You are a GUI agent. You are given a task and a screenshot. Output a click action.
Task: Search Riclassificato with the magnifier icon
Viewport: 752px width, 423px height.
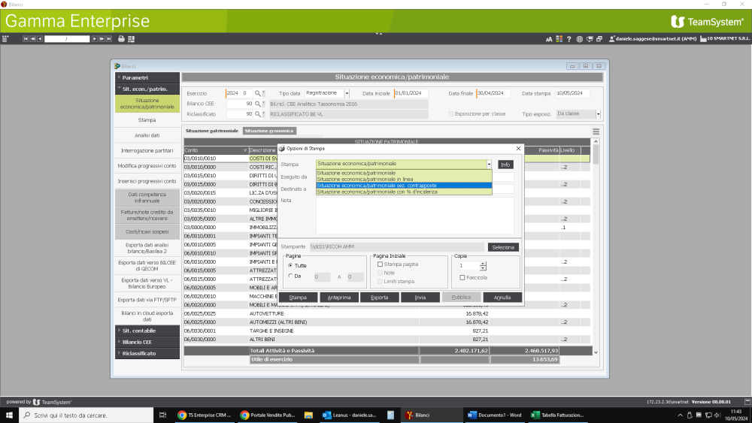(x=258, y=114)
